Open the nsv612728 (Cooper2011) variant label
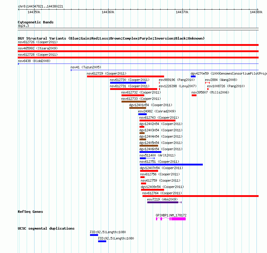This screenshot has height=253, width=267. [x=38, y=55]
